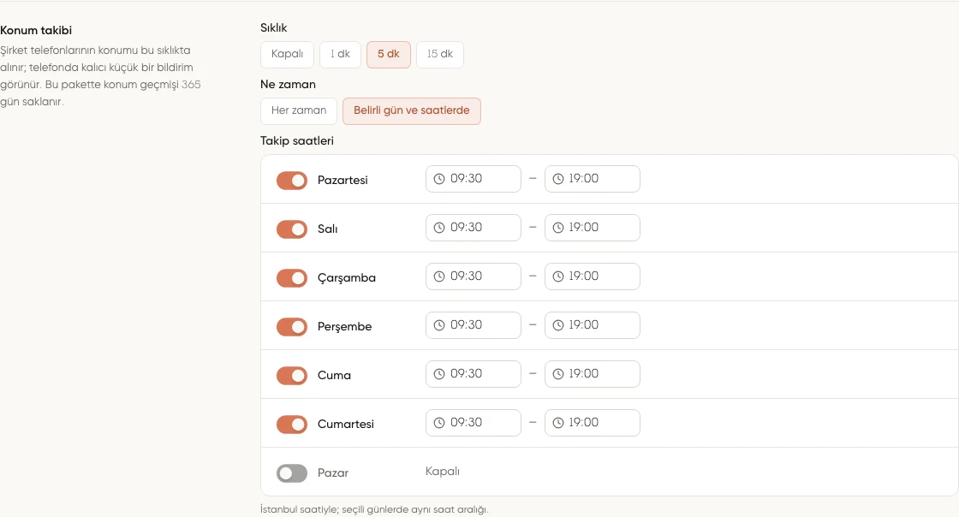Open Cuma end time 19:00 picker

coord(592,374)
